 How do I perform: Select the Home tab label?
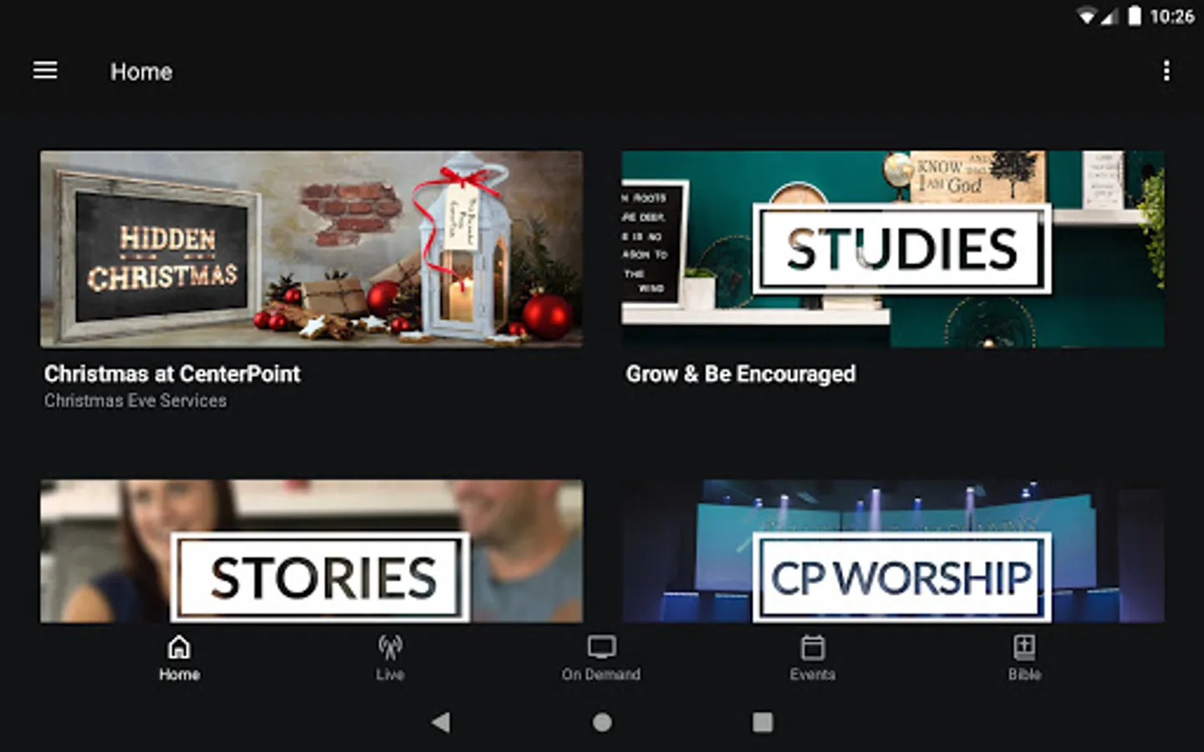(179, 674)
